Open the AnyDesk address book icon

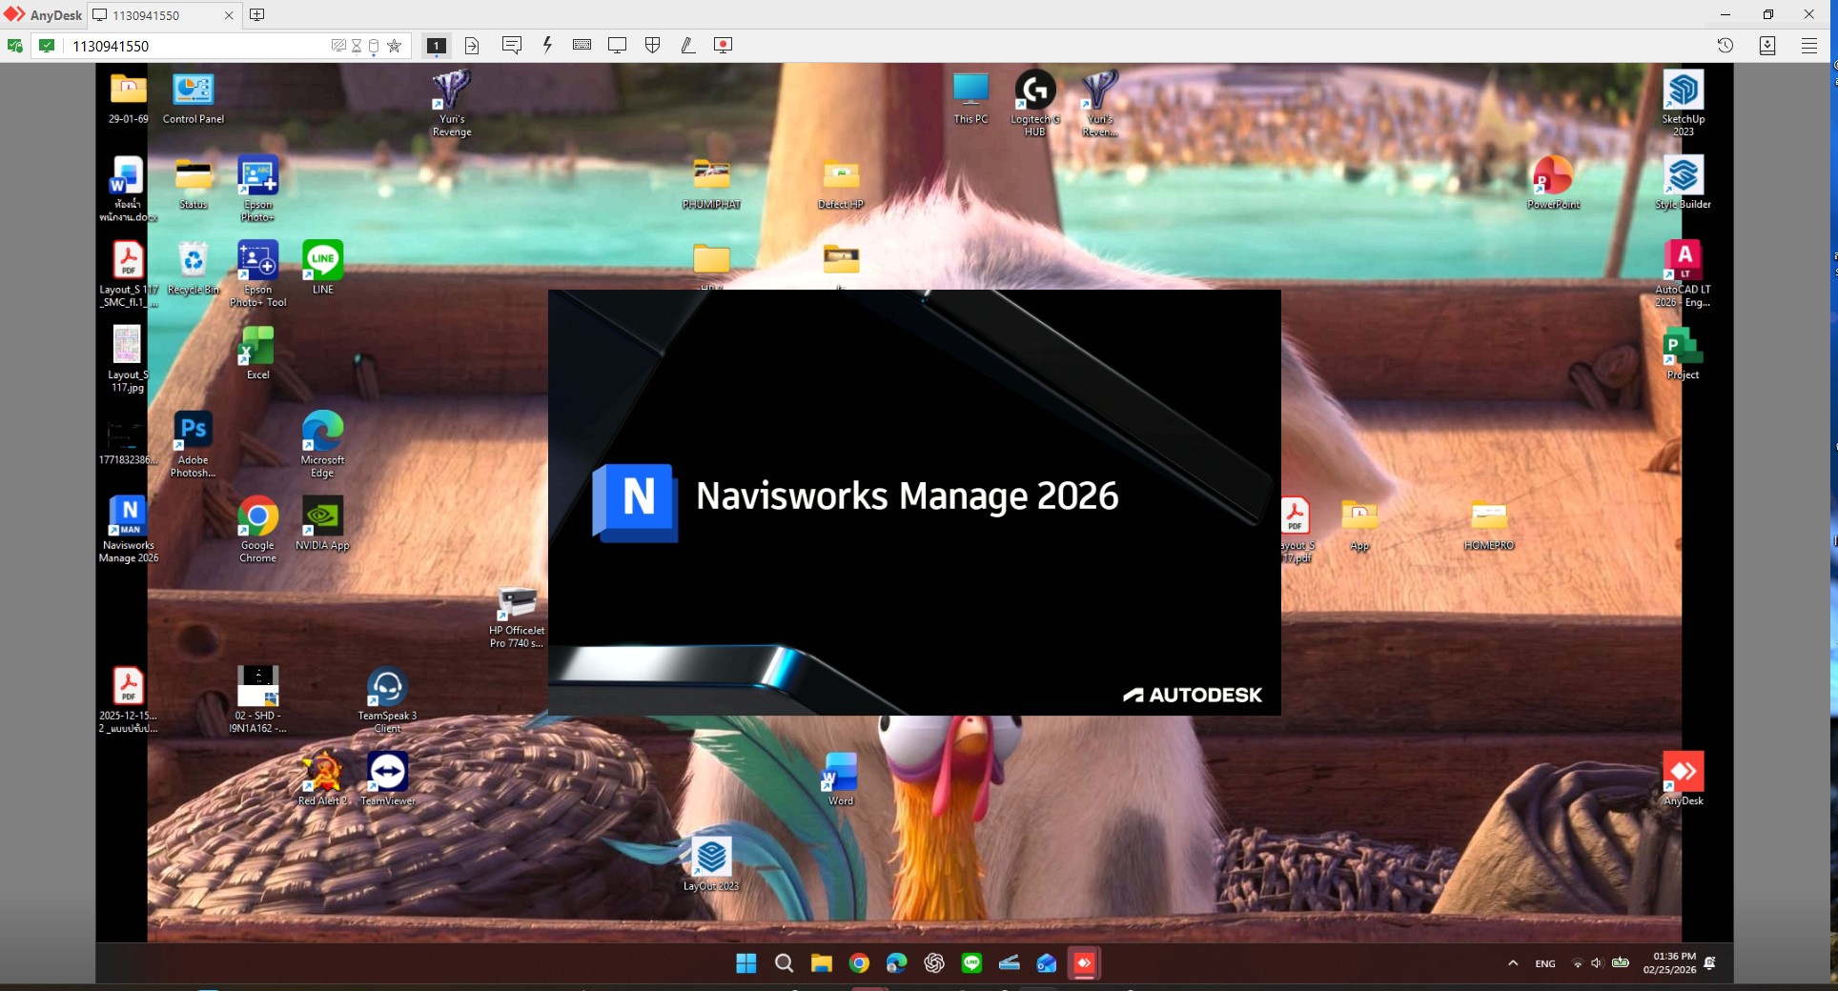1767,45
